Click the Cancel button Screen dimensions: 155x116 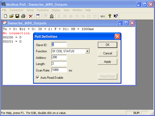[107, 53]
